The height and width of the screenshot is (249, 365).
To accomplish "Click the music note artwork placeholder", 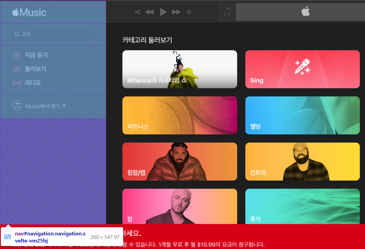I will (227, 12).
